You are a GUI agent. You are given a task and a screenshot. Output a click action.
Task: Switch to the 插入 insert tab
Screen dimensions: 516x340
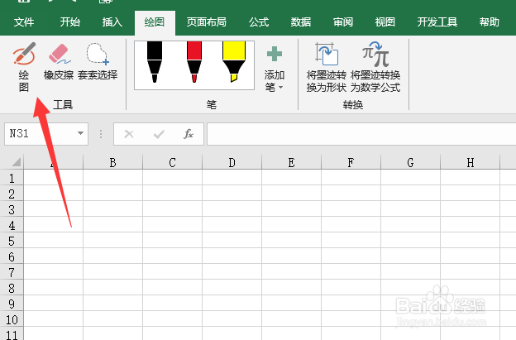112,22
